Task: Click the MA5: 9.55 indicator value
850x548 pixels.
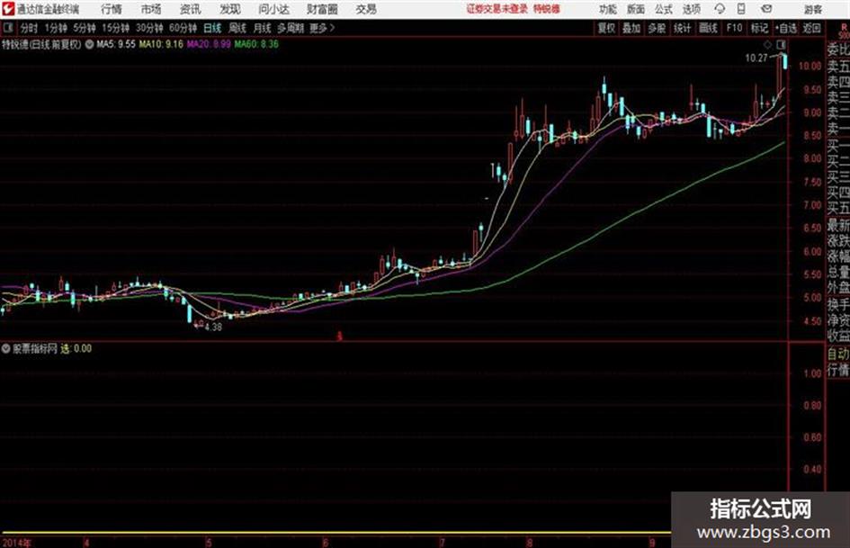Action: point(115,44)
